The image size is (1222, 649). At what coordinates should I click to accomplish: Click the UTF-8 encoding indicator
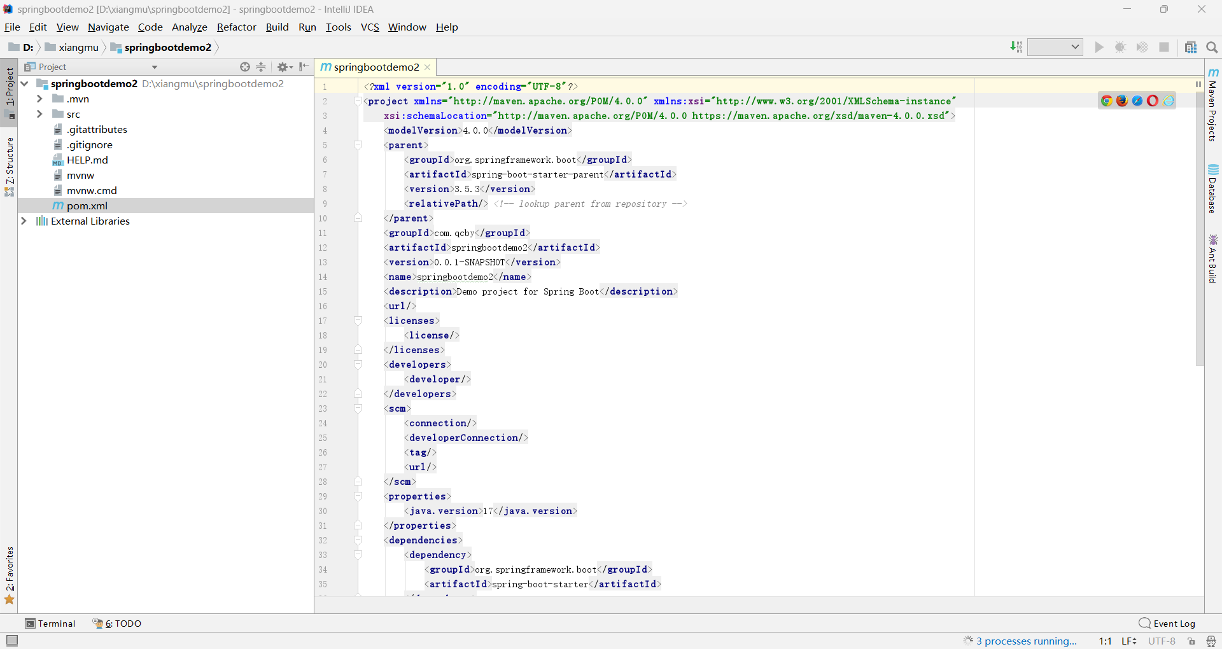1162,641
